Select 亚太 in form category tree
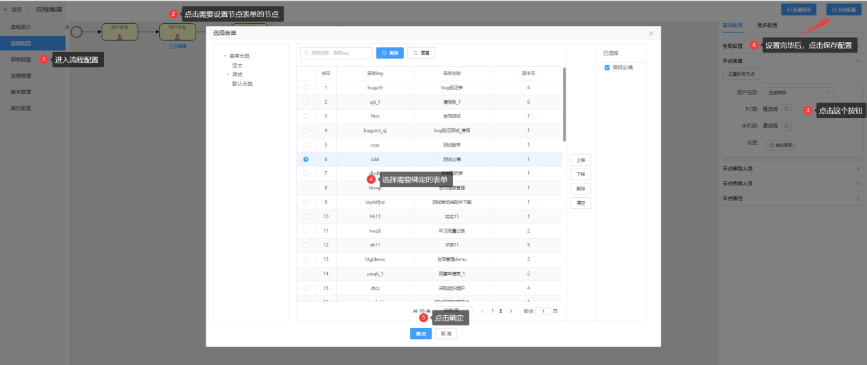The image size is (867, 365). coord(237,65)
